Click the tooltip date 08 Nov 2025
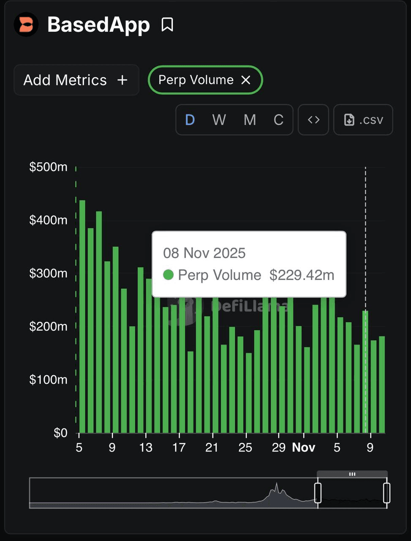Screen dimensions: 411x541 [204, 253]
